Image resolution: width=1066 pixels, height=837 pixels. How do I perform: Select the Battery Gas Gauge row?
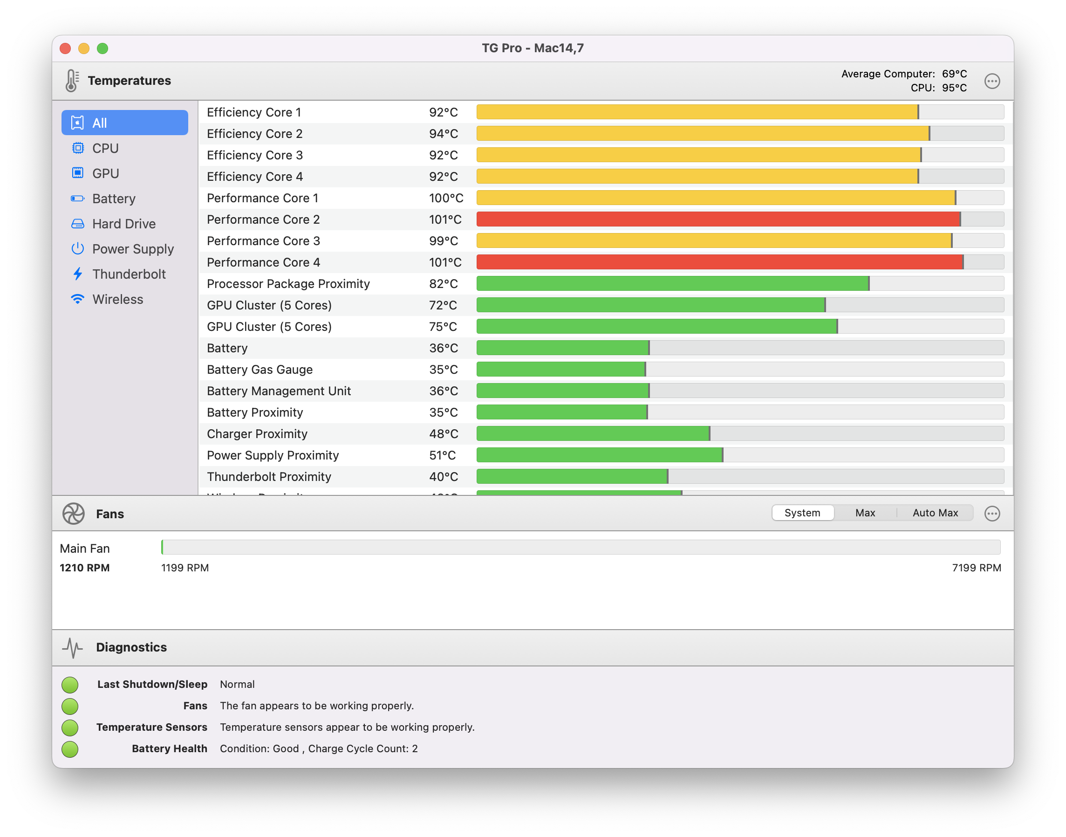point(605,370)
